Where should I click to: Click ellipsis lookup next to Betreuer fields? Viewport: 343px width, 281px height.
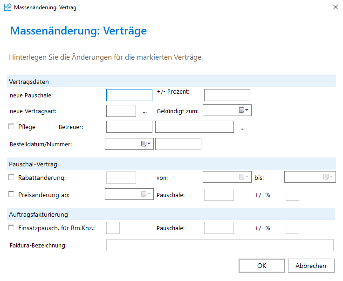[242, 128]
